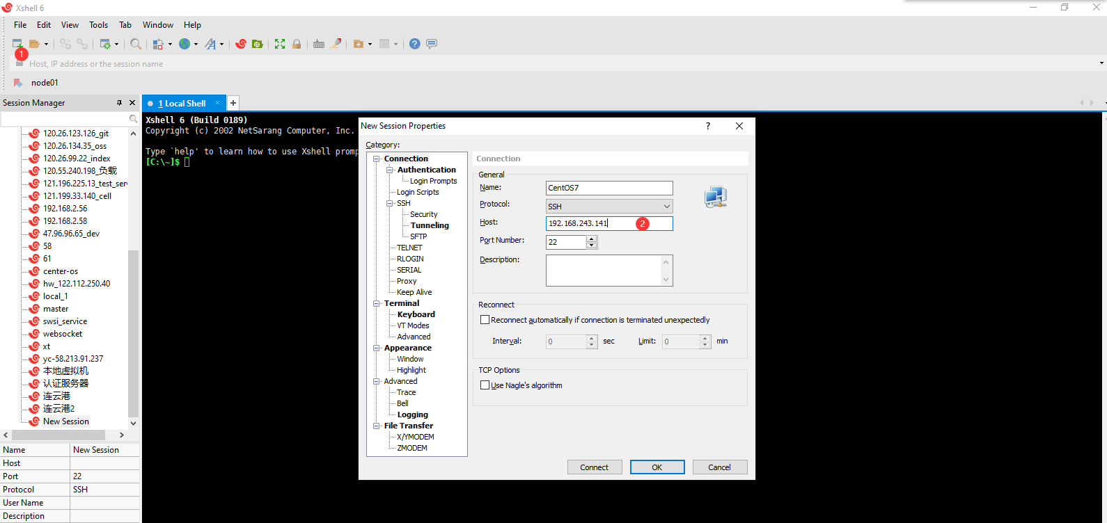Click the Host input field
1107x523 pixels.
609,223
